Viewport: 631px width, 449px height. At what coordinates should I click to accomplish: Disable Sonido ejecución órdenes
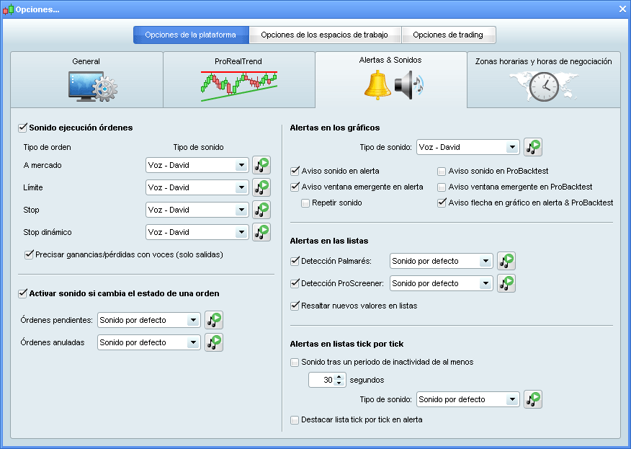click(x=22, y=127)
